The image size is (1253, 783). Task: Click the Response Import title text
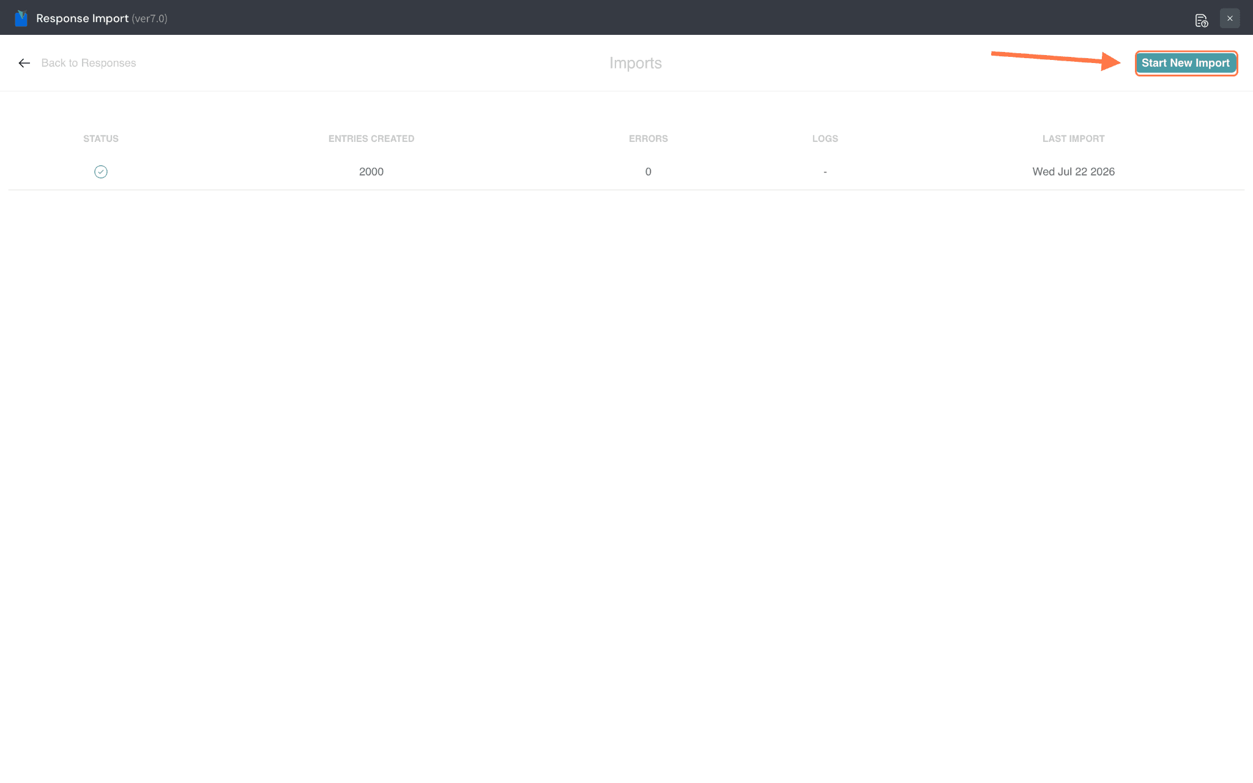82,18
